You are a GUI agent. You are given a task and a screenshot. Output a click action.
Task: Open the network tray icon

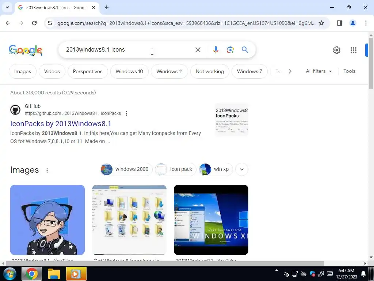tap(295, 274)
